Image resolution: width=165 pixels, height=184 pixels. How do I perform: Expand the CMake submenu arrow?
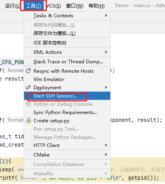(x=106, y=155)
